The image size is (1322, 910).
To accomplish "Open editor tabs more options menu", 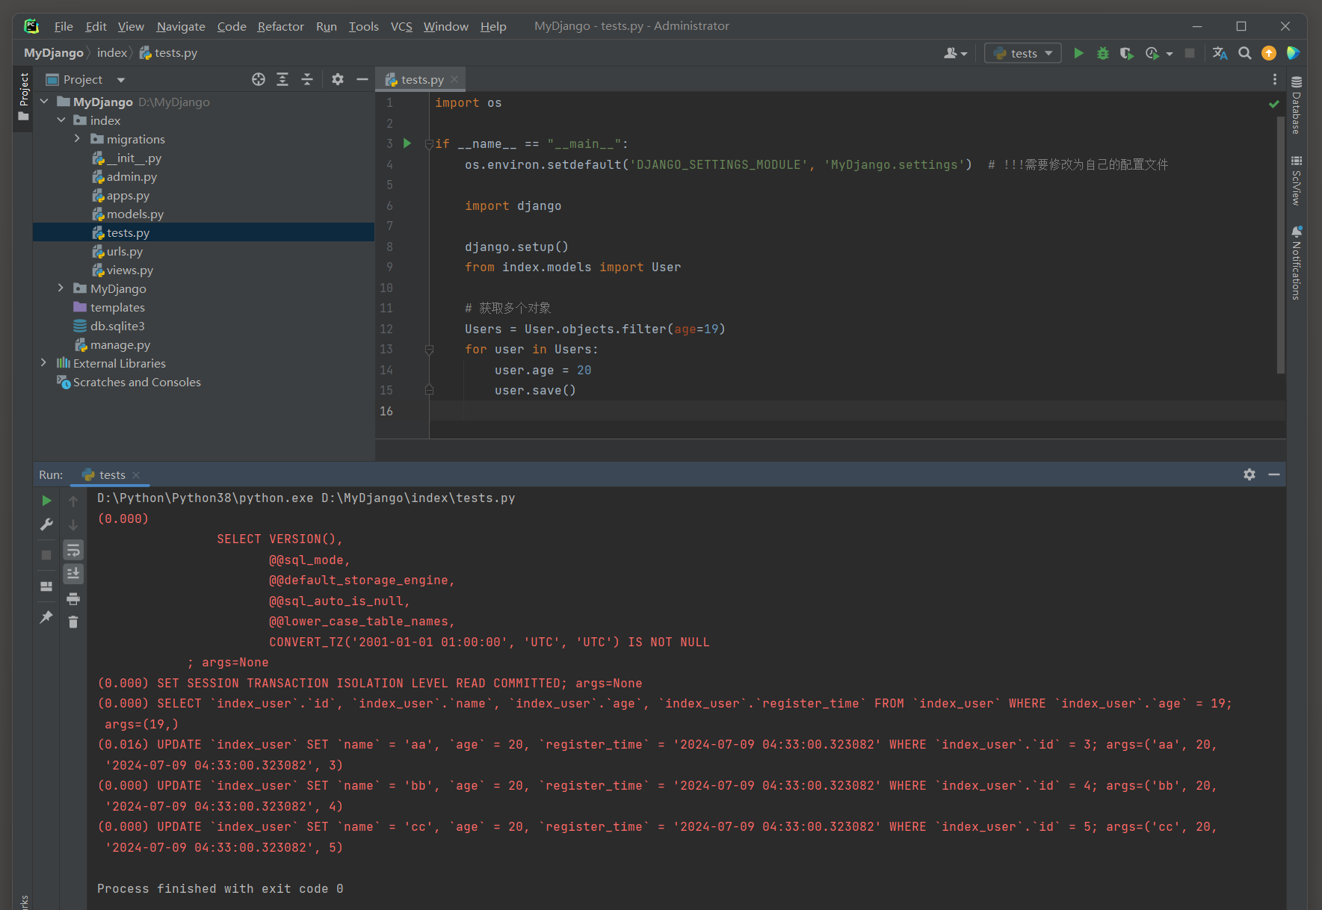I will 1275,79.
